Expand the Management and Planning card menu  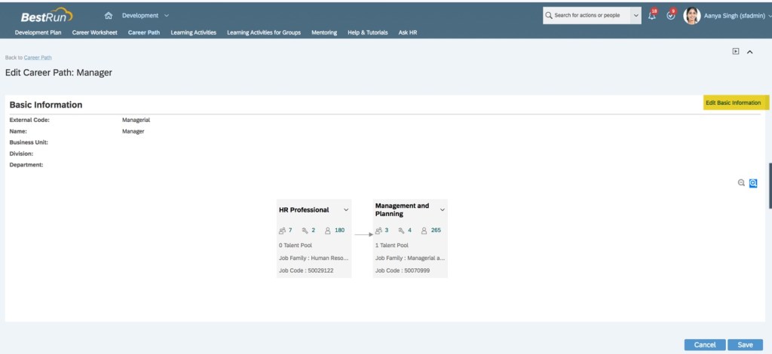[443, 210]
